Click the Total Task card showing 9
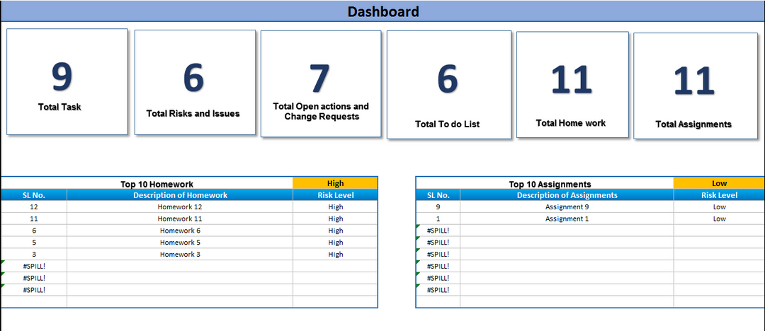This screenshot has height=331, width=765. (x=67, y=81)
